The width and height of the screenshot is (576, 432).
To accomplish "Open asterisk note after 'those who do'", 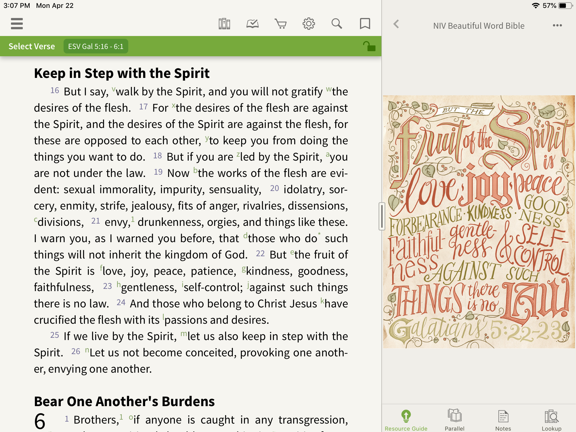I will click(x=319, y=234).
